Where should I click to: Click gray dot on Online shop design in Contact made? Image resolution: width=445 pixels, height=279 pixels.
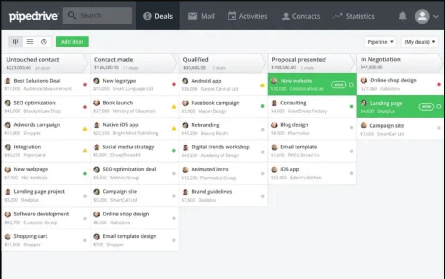click(x=174, y=218)
